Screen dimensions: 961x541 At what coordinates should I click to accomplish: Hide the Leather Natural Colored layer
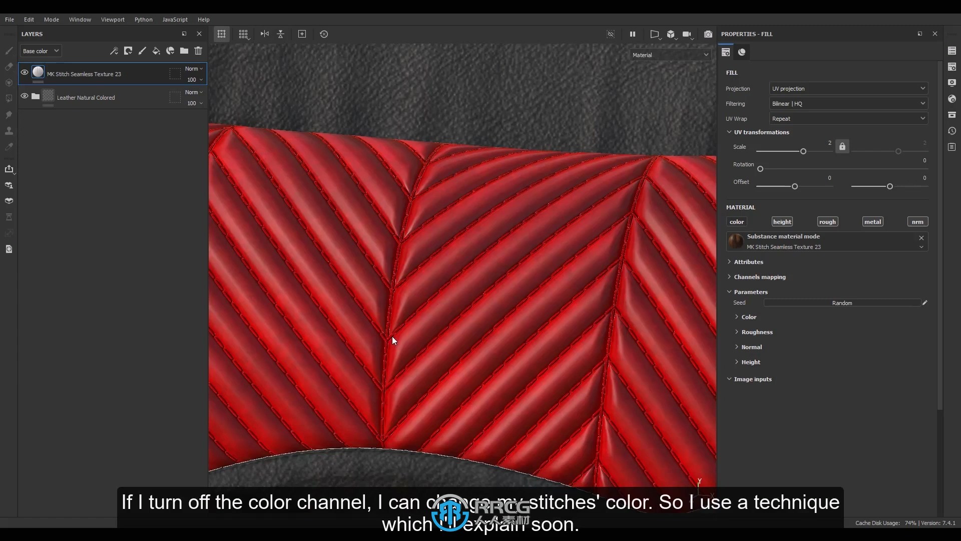pos(25,96)
